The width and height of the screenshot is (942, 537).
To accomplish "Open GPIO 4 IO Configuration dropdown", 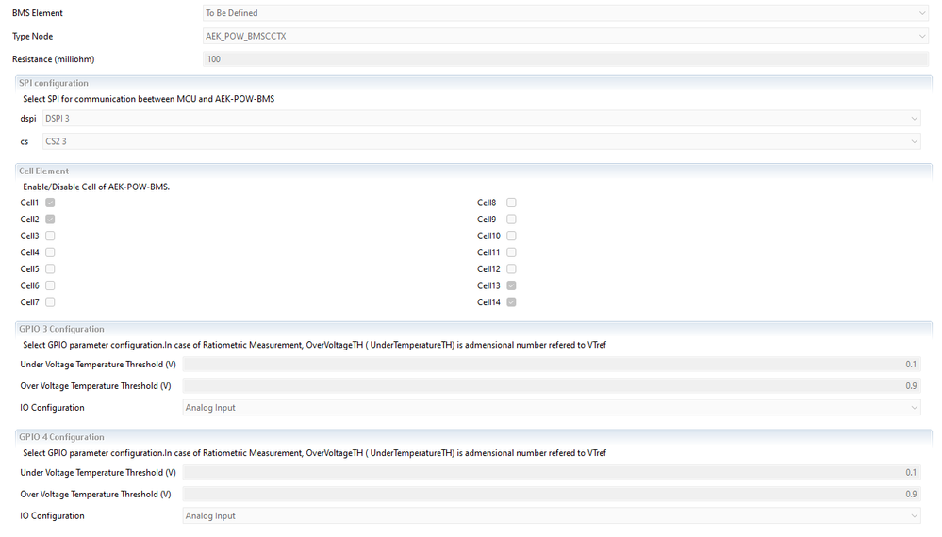I will coord(552,516).
